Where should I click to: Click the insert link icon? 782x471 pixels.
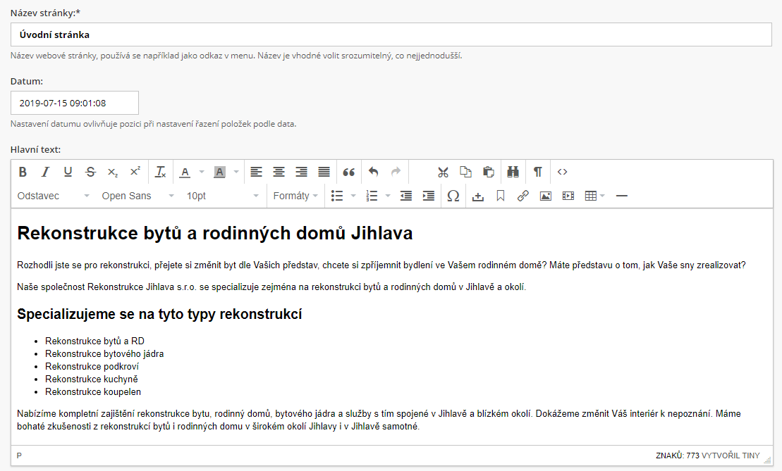(x=523, y=196)
